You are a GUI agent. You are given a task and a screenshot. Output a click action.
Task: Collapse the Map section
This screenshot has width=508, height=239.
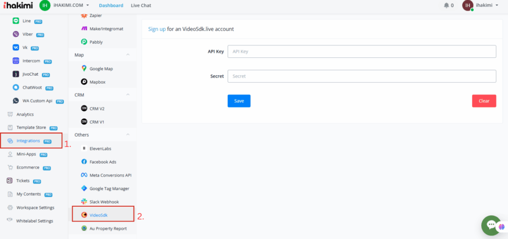coord(128,55)
